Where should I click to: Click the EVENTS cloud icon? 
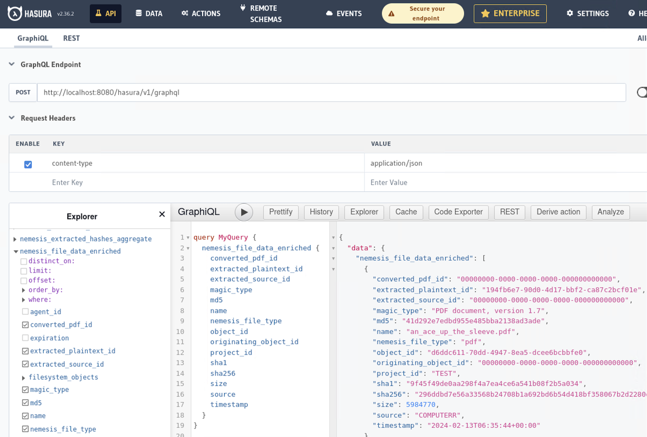click(329, 13)
